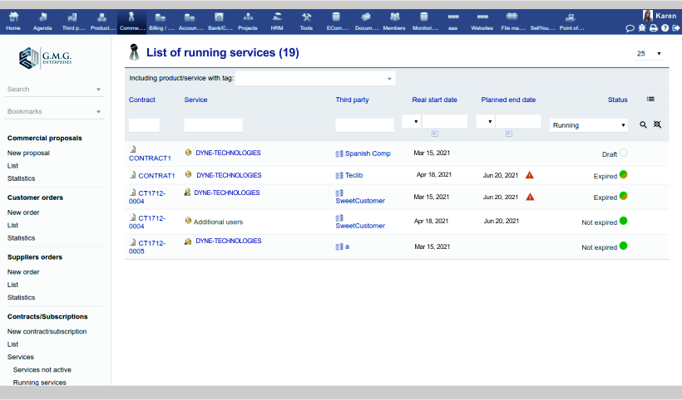
Task: Open the 25 rows-per-page dropdown
Action: coord(649,54)
